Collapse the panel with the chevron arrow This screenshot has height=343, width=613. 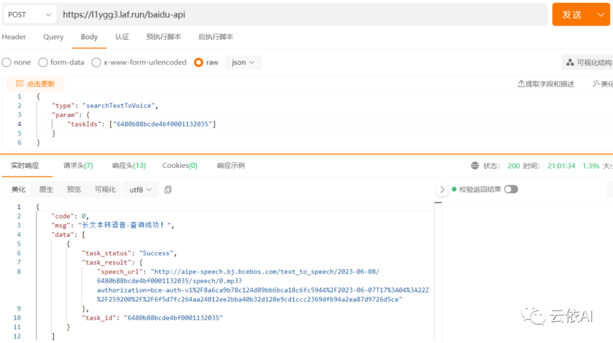[442, 189]
